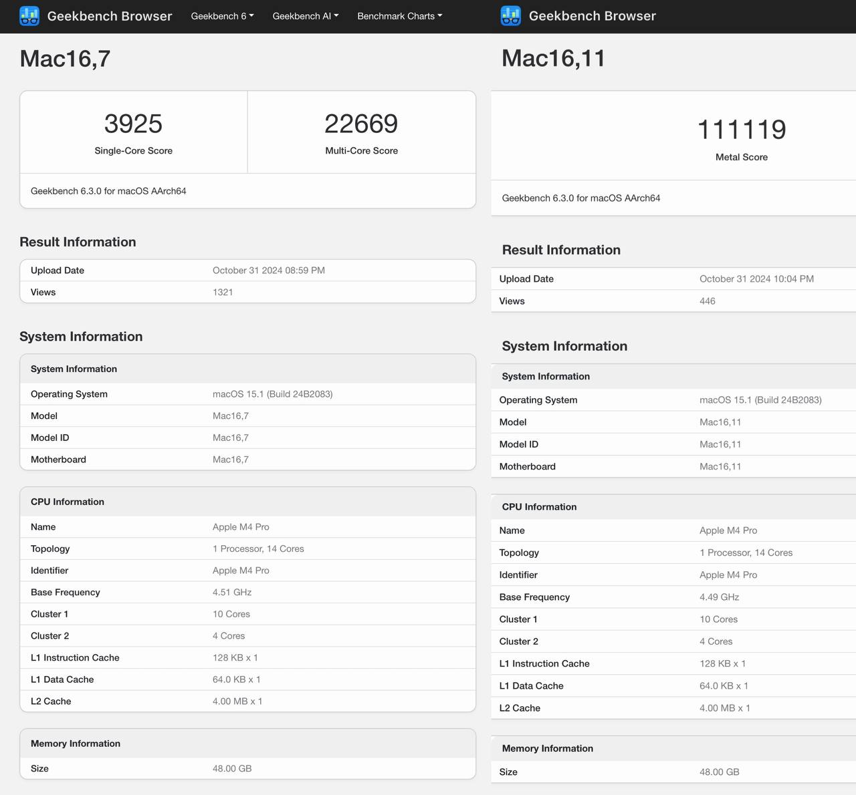
Task: Click Mac16,11 CPU name Apple M4 Pro
Action: click(x=728, y=531)
